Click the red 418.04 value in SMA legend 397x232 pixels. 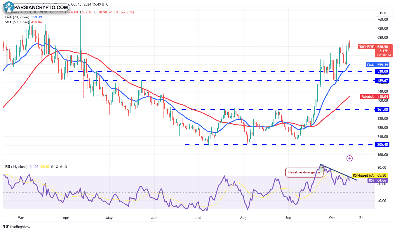click(36, 22)
